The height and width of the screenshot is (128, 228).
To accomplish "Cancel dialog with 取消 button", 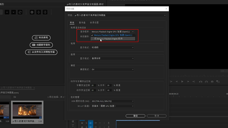I will coord(157,116).
